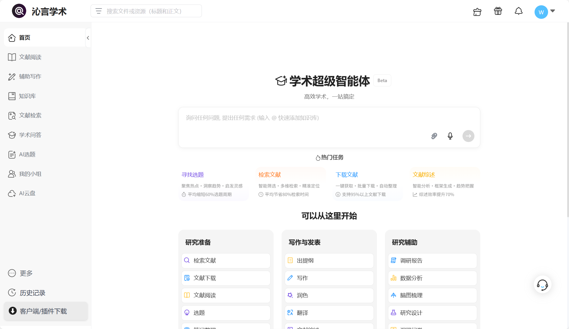Collapse the left sidebar panel
The width and height of the screenshot is (569, 329).
(x=88, y=38)
